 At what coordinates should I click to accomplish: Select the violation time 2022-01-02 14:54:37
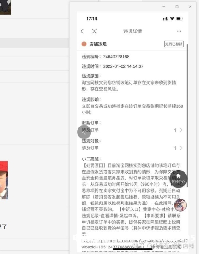coord(123,66)
